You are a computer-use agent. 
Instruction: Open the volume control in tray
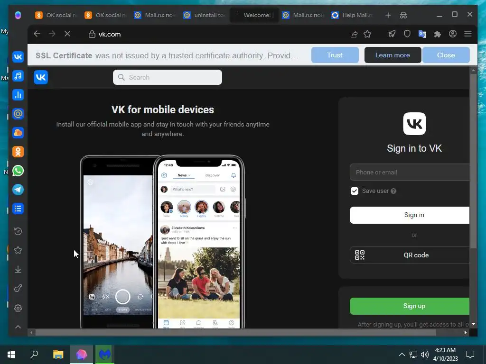(425, 355)
